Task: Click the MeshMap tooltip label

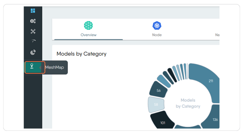Action: pyautogui.click(x=55, y=67)
